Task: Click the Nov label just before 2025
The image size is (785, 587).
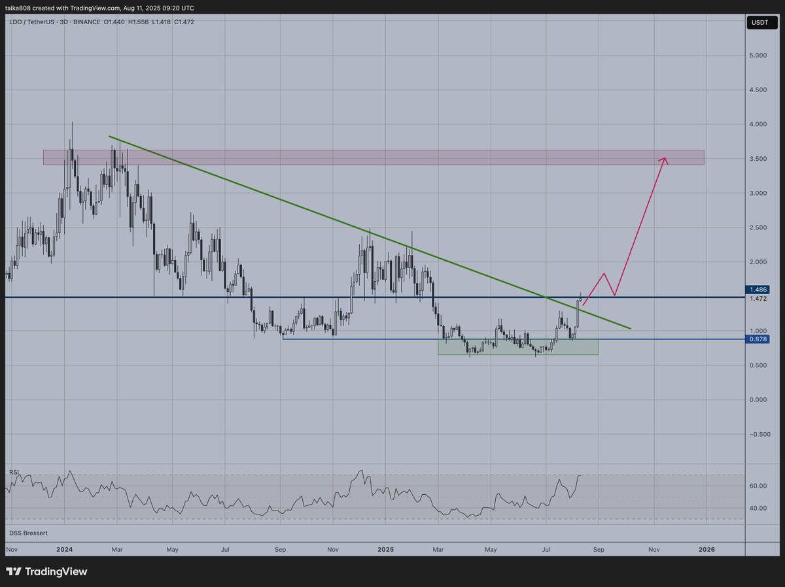Action: point(333,550)
